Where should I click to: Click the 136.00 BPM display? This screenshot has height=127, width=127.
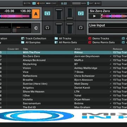[25, 11]
